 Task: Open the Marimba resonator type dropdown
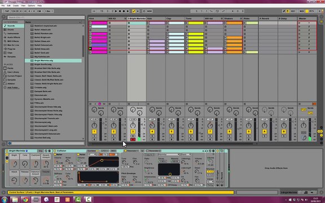tap(169, 155)
